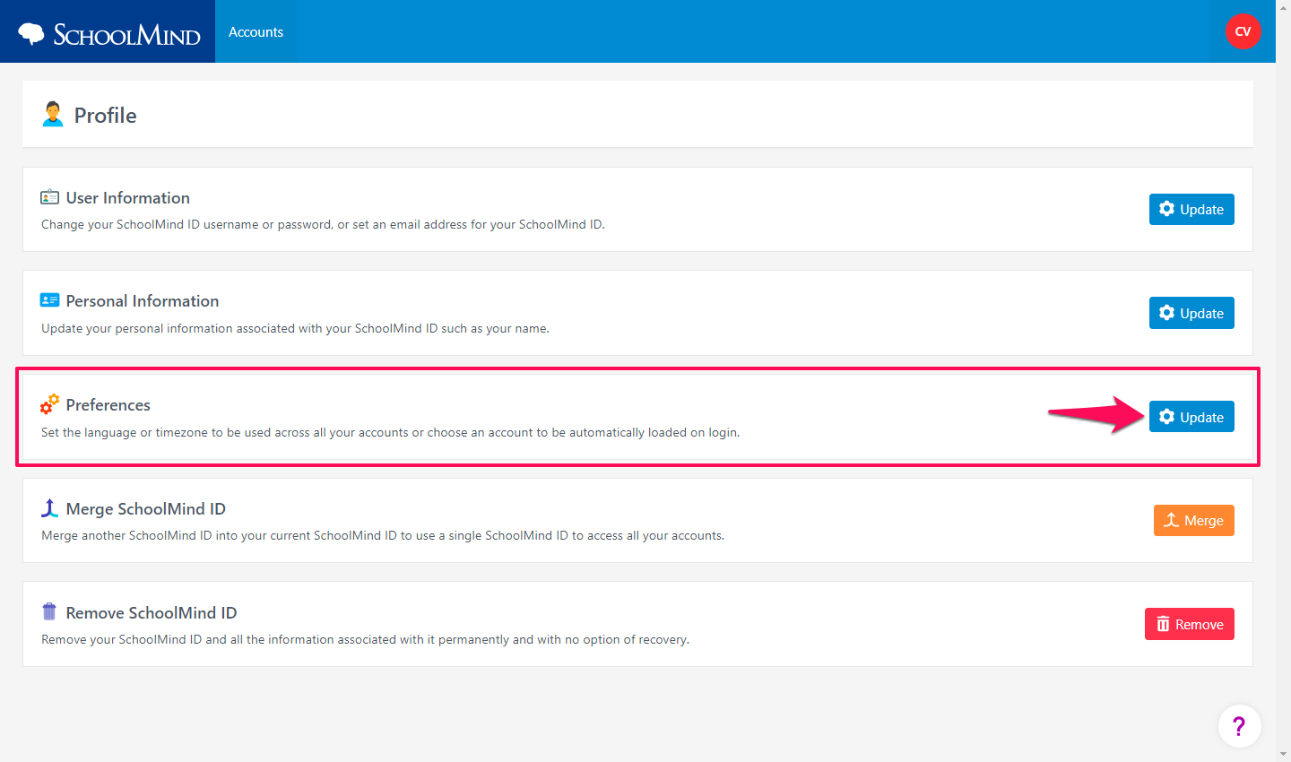
Task: Click the Merge SchoolMind ID arrow icon
Action: 50,508
